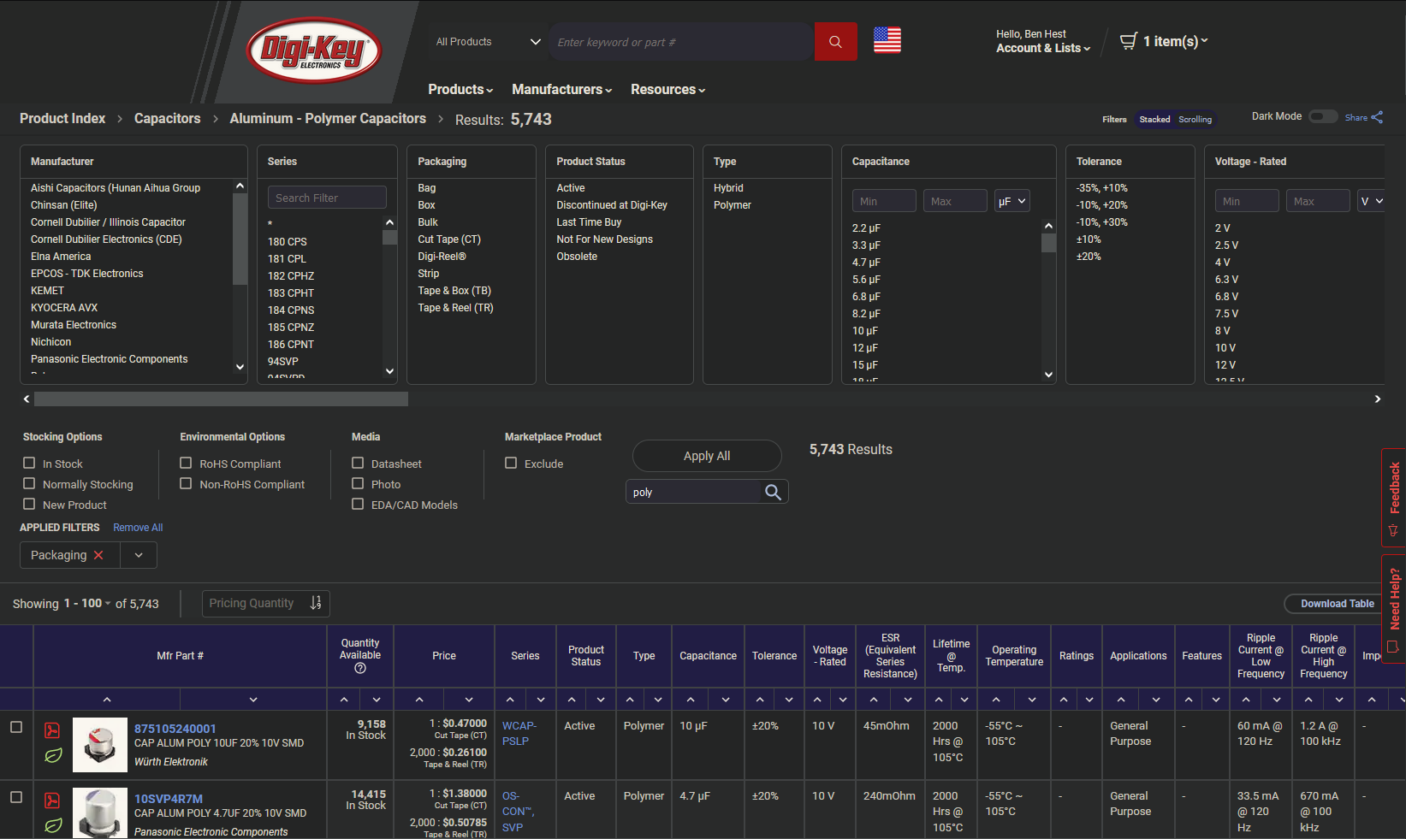Click the horizontal filter scrollbar

coord(221,399)
